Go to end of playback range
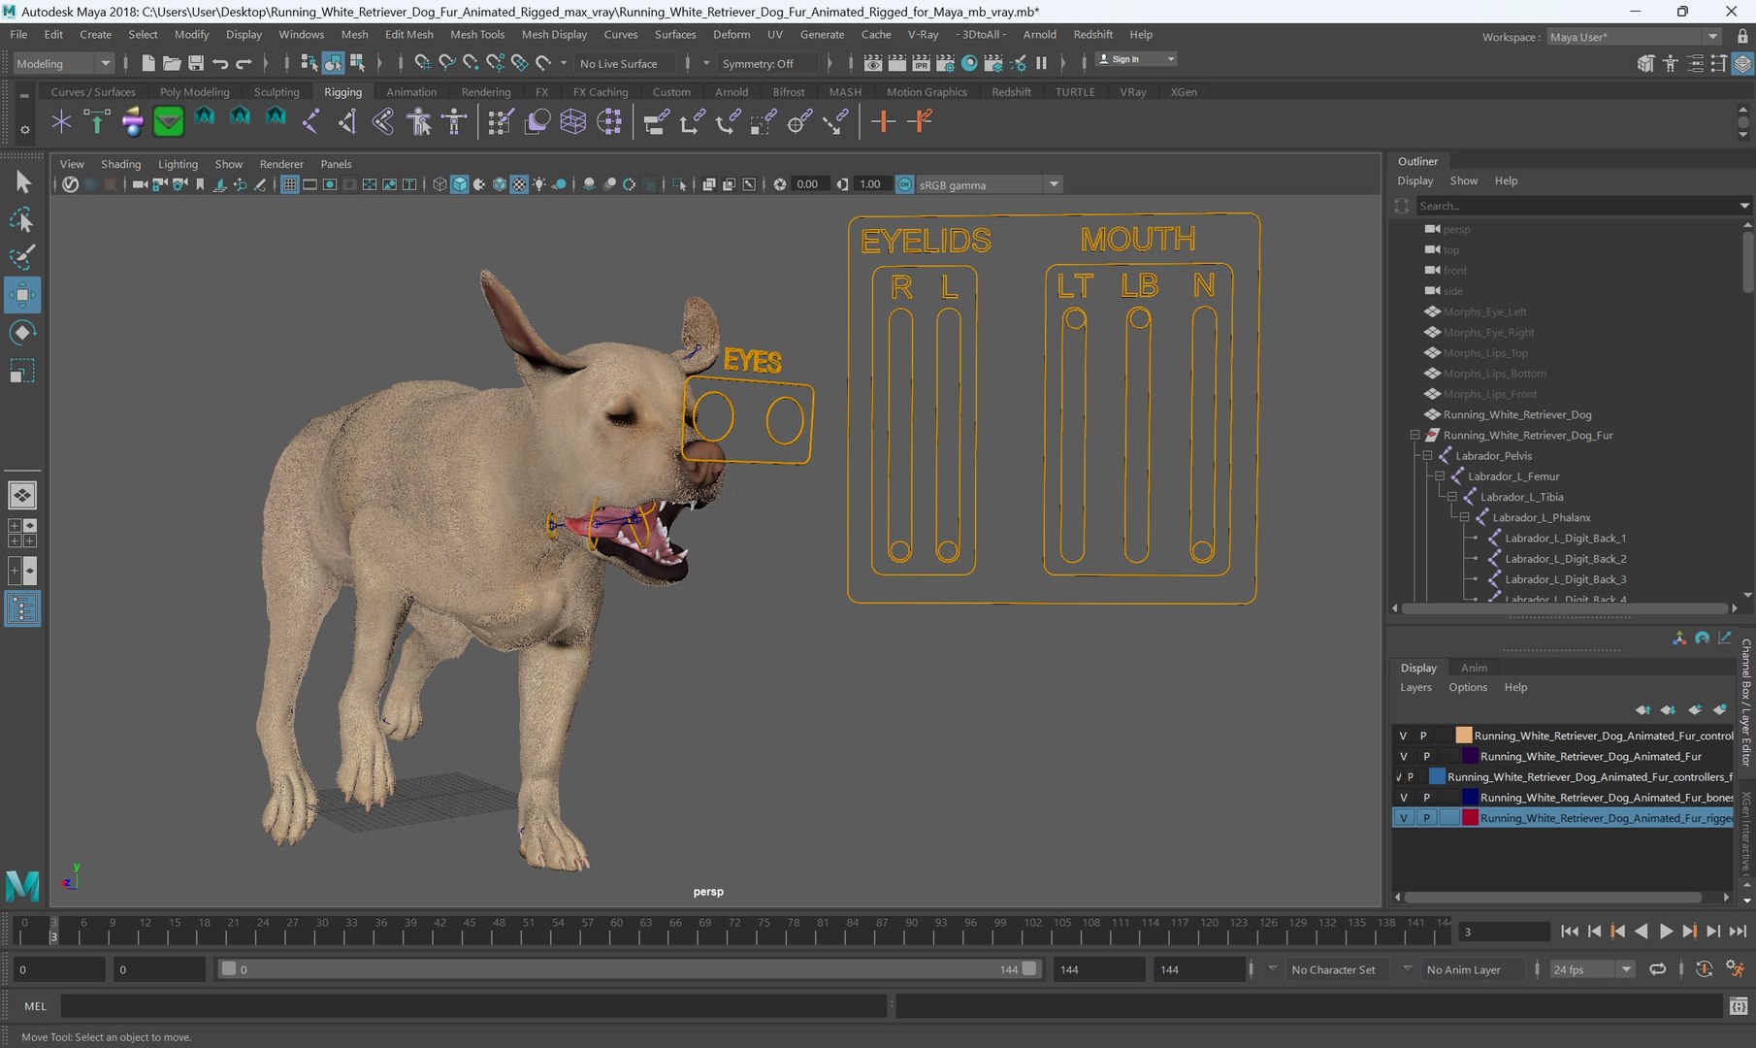1756x1048 pixels. pos(1738,931)
